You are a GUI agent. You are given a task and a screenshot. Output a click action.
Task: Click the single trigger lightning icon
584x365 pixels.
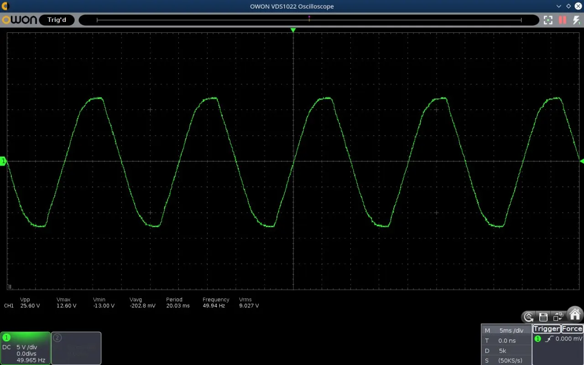click(x=576, y=21)
